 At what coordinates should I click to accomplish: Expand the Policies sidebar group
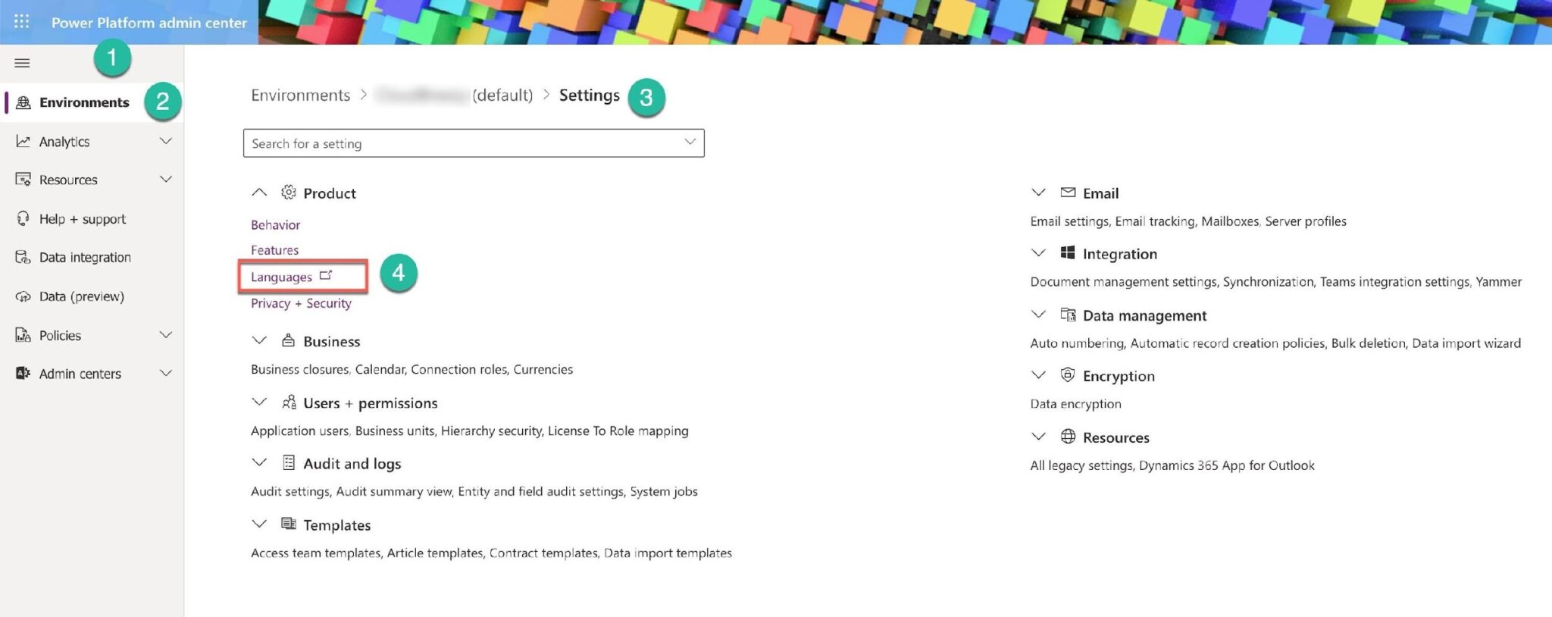click(x=166, y=335)
